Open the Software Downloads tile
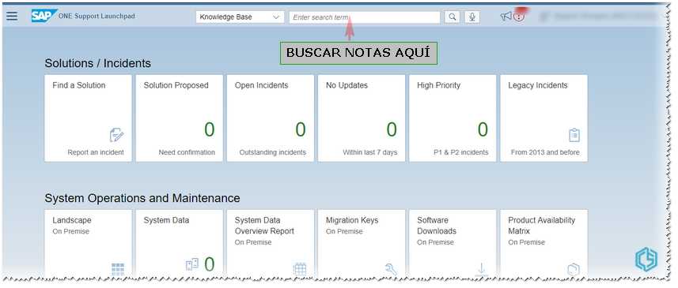This screenshot has width=678, height=288. 453,244
